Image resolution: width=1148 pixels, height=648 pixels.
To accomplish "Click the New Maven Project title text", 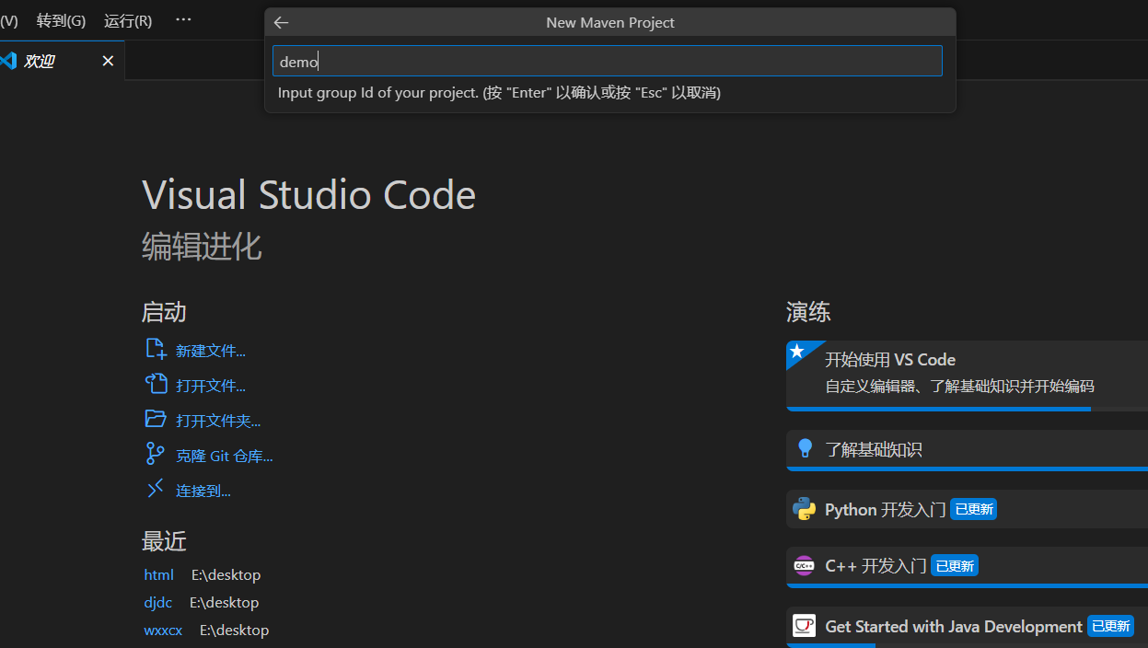I will pos(610,23).
